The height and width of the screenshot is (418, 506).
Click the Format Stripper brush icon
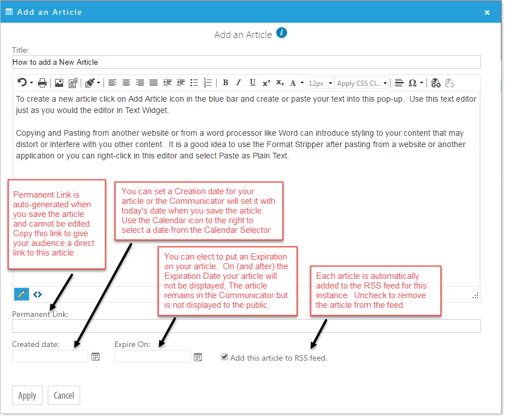click(x=90, y=83)
